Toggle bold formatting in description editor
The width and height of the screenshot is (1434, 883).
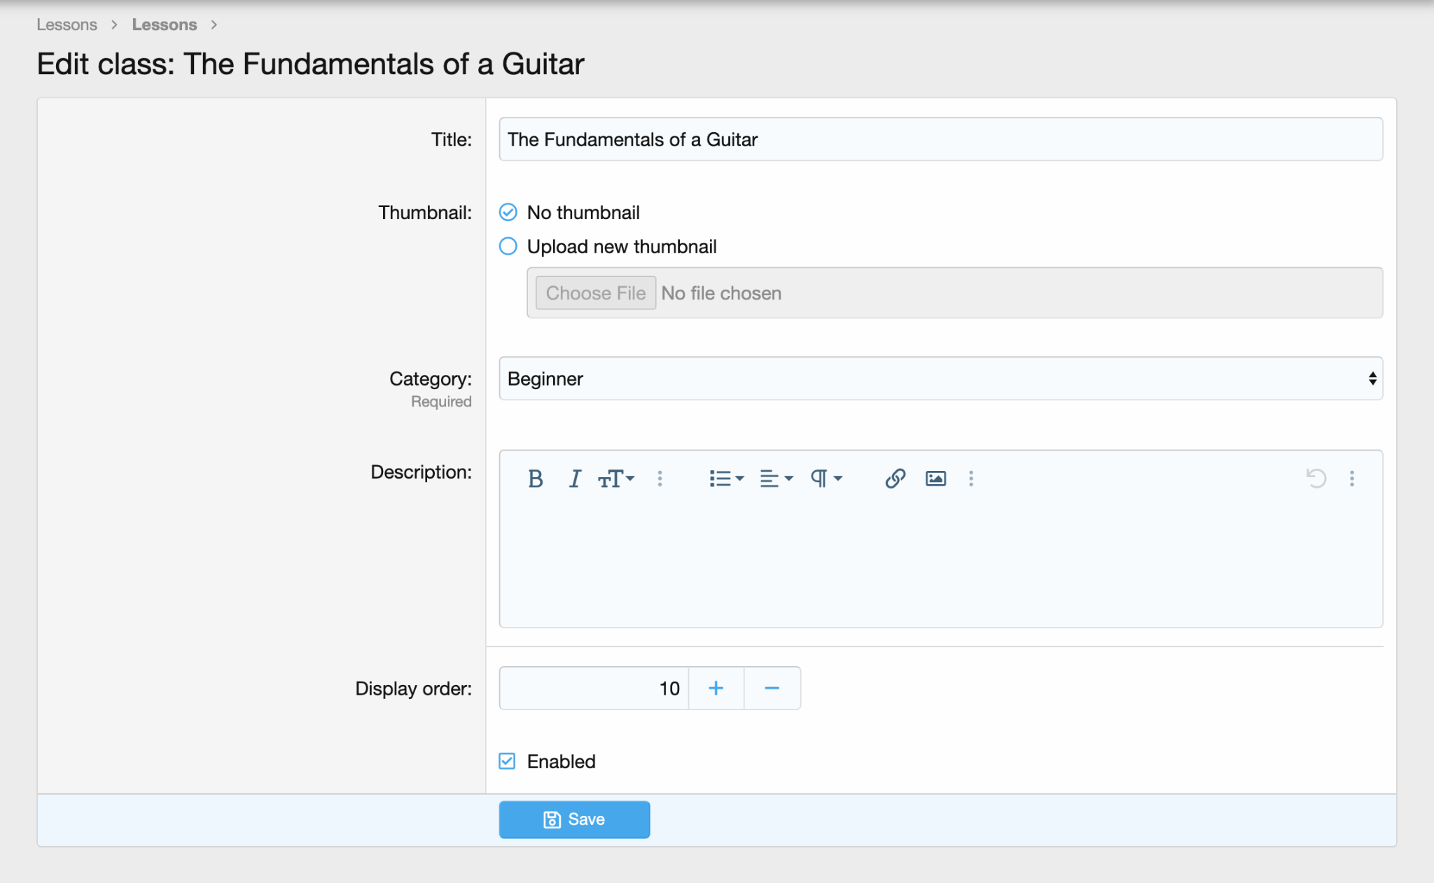[x=535, y=479]
